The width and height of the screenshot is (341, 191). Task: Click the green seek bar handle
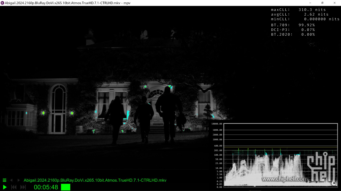point(65,187)
